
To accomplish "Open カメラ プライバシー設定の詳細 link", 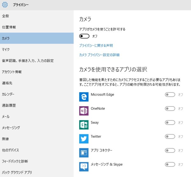I will 99,55.
